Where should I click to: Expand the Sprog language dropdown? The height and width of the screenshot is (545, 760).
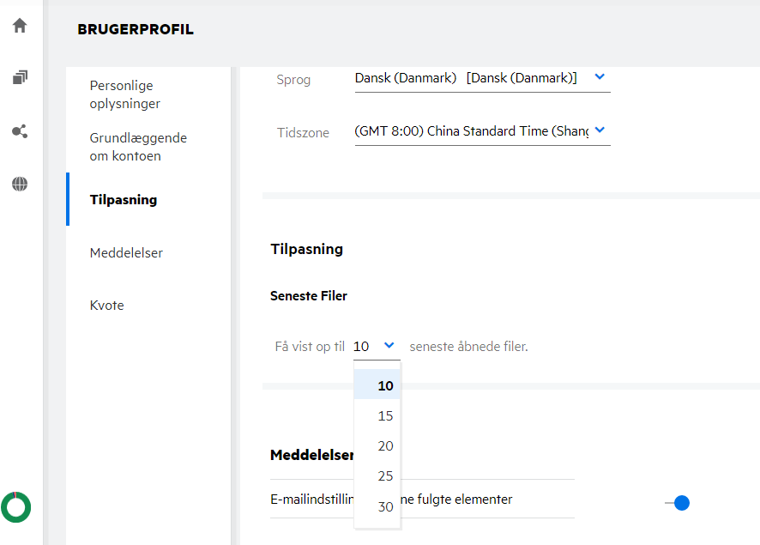(600, 77)
